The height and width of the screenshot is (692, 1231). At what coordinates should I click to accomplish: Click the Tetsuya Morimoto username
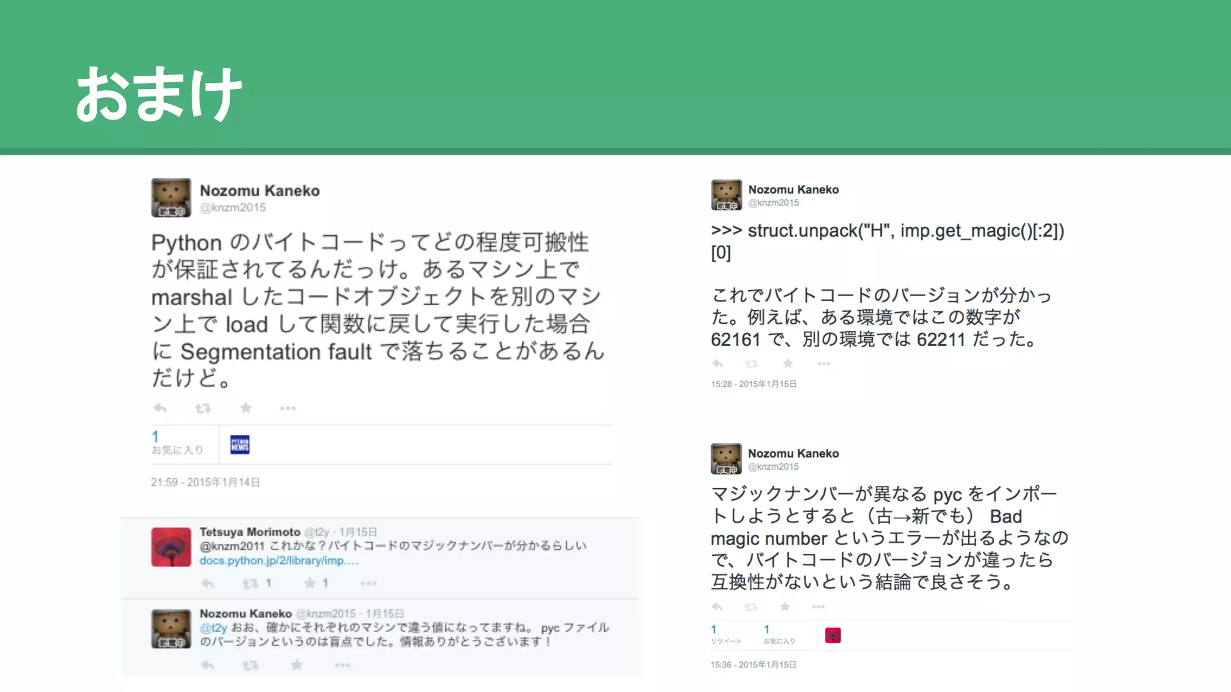250,532
